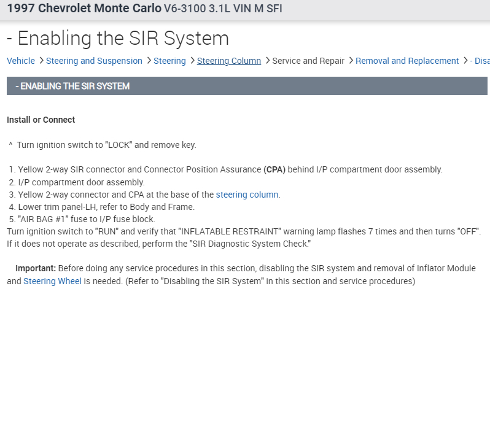Click the Service and Repair breadcrumb
This screenshot has height=448, width=490.
(308, 61)
